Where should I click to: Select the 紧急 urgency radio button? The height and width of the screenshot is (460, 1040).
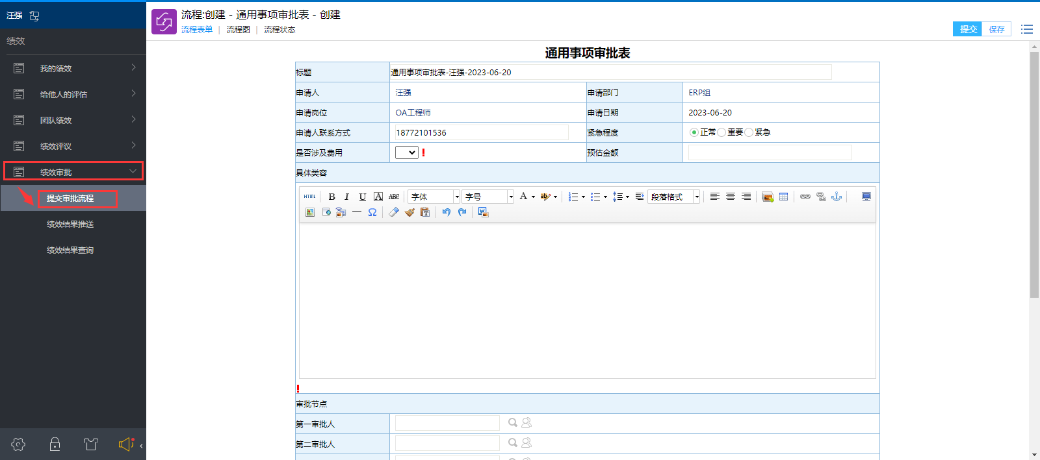(749, 132)
